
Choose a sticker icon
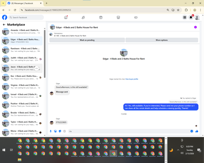click(x=60, y=131)
